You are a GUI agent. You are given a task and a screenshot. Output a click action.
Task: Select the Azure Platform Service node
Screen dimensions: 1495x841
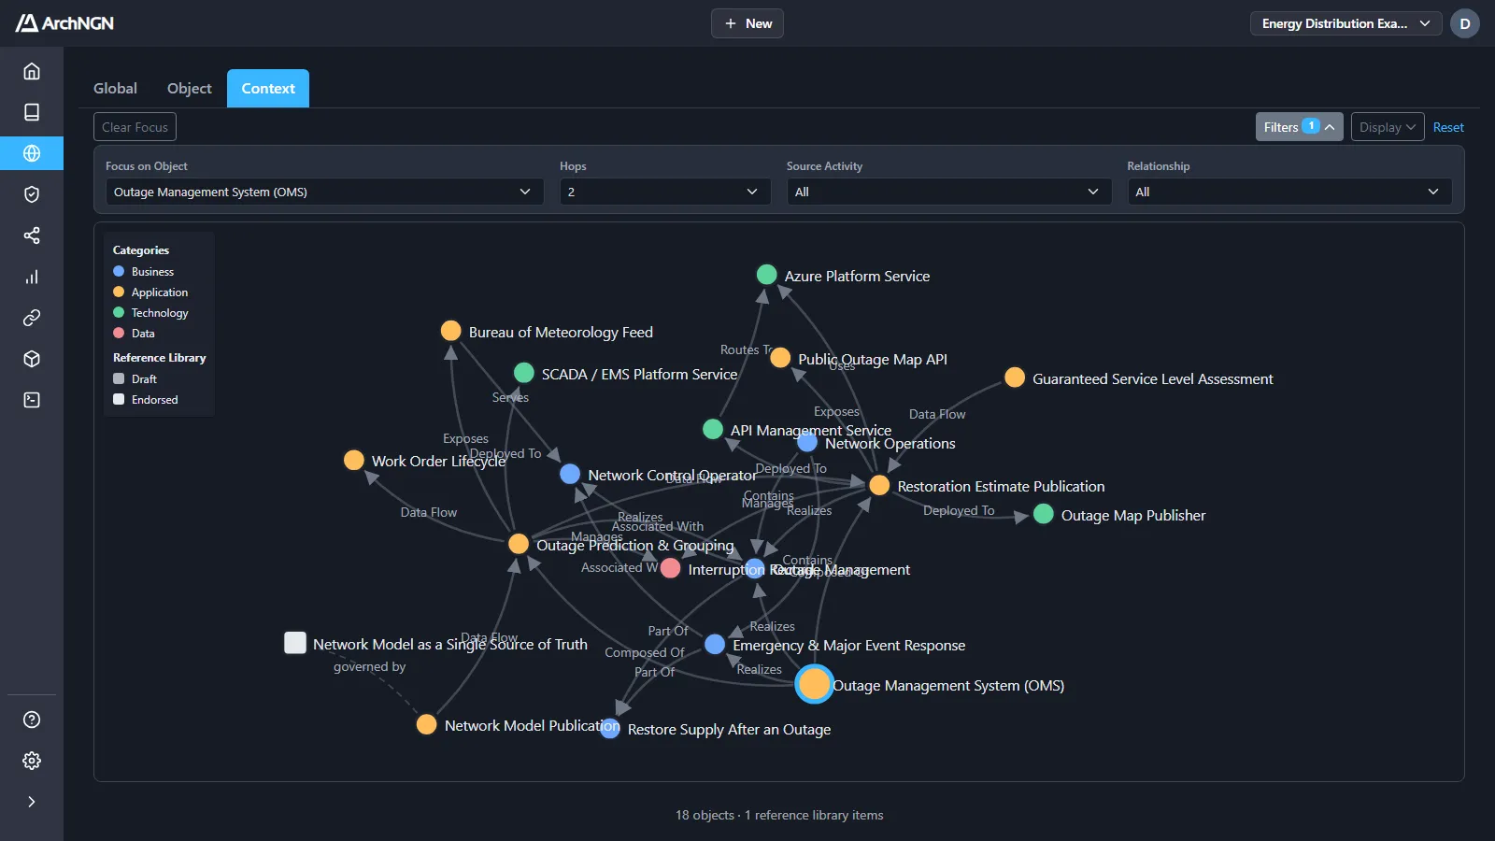766,275
